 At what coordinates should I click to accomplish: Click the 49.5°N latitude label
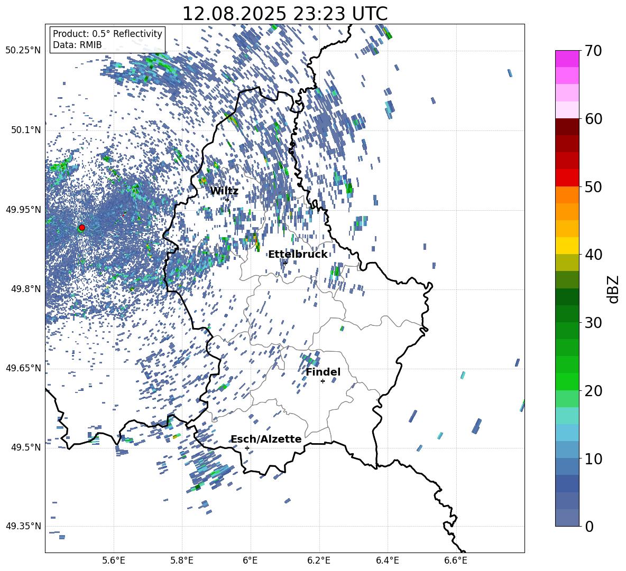click(x=26, y=447)
